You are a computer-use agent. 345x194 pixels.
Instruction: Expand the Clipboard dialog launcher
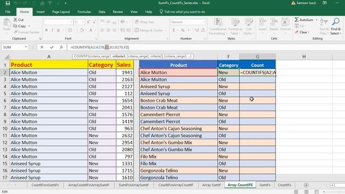coord(40,39)
